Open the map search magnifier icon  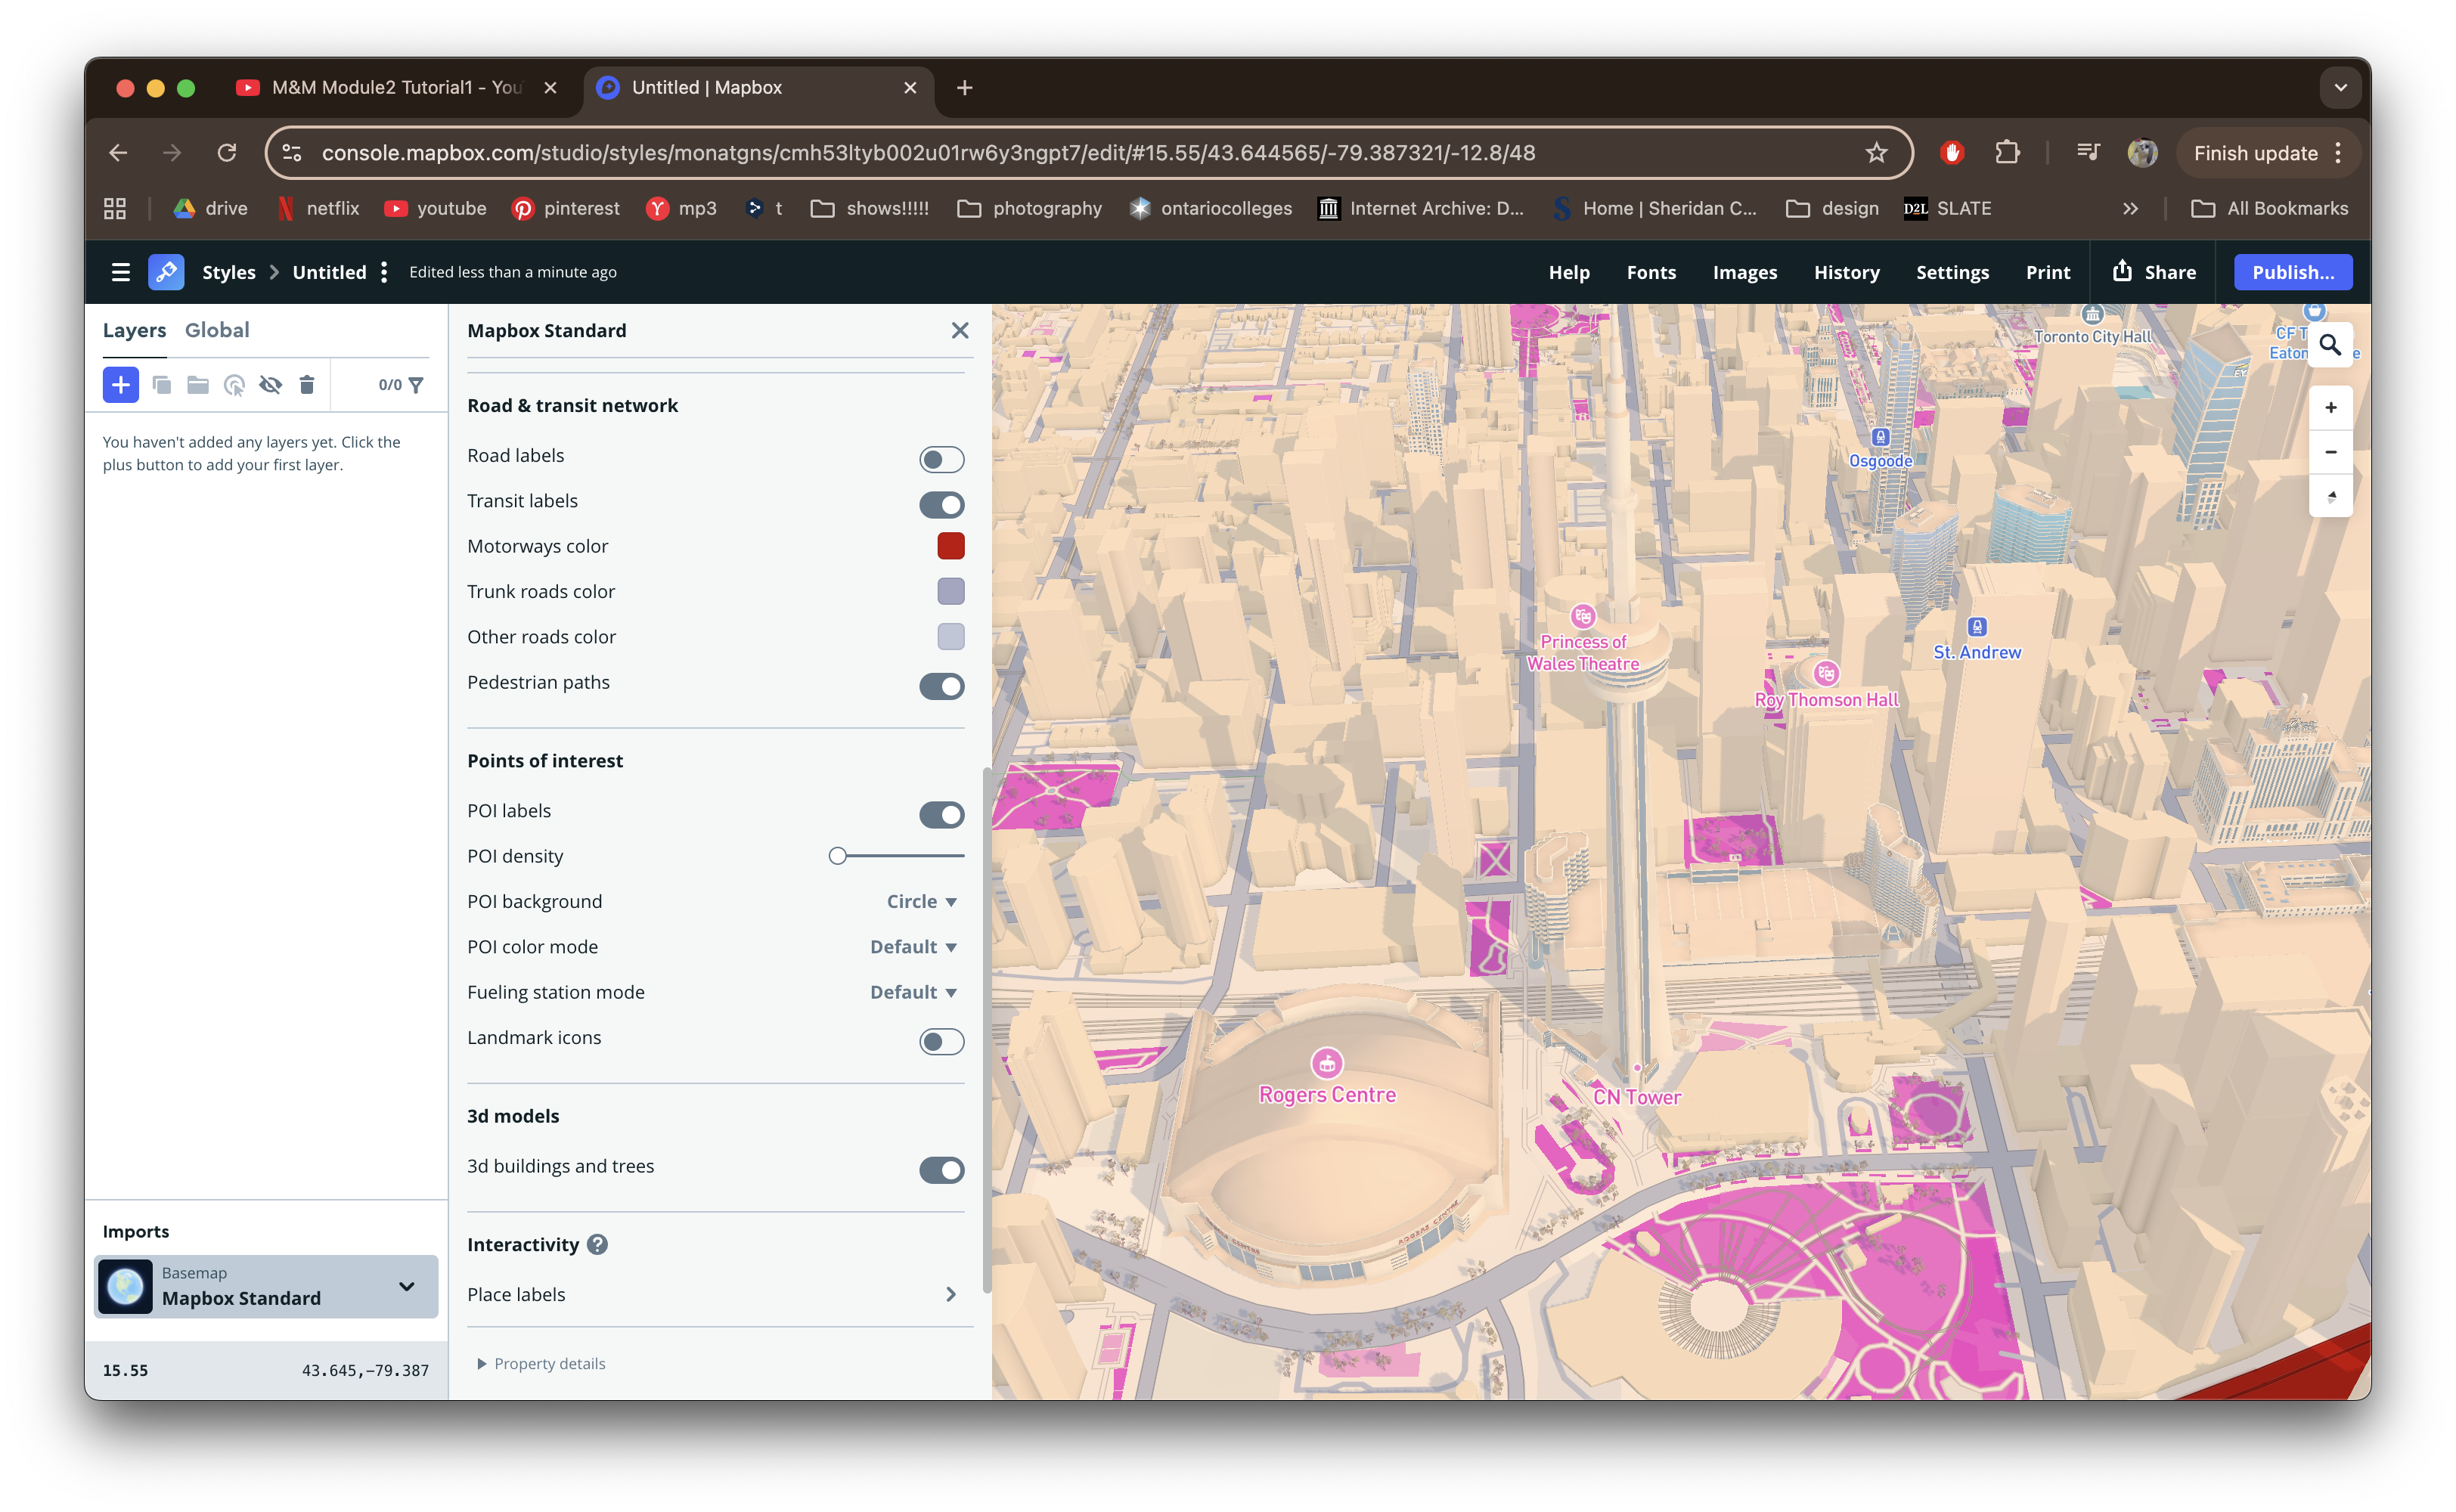click(2331, 344)
